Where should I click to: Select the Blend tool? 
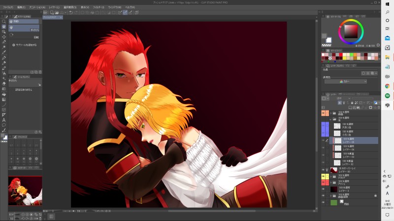coord(4,89)
